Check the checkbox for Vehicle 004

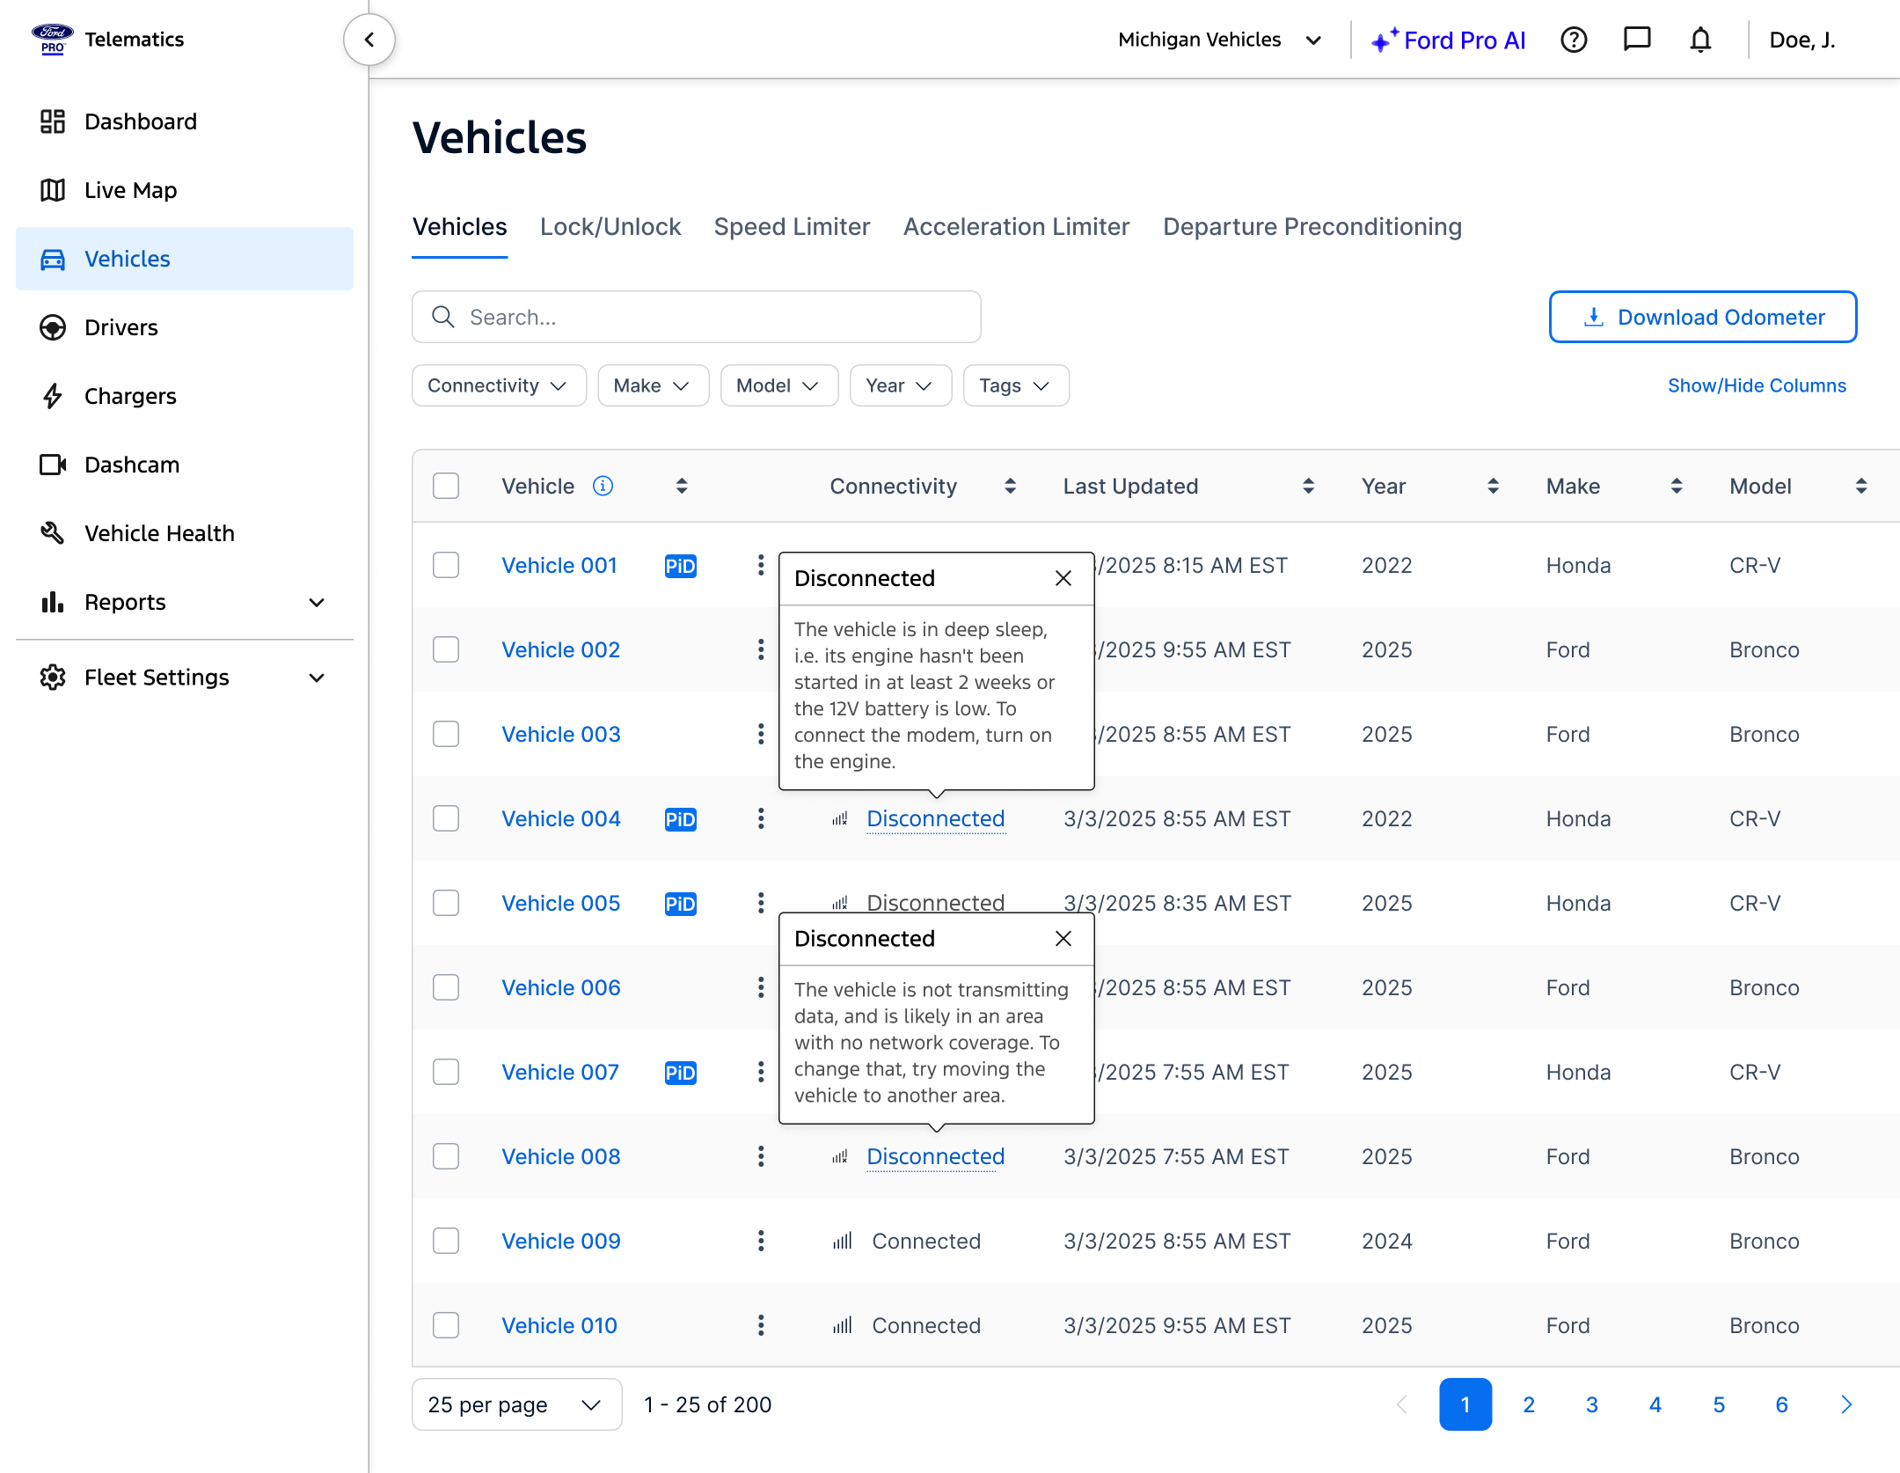pyautogui.click(x=446, y=818)
